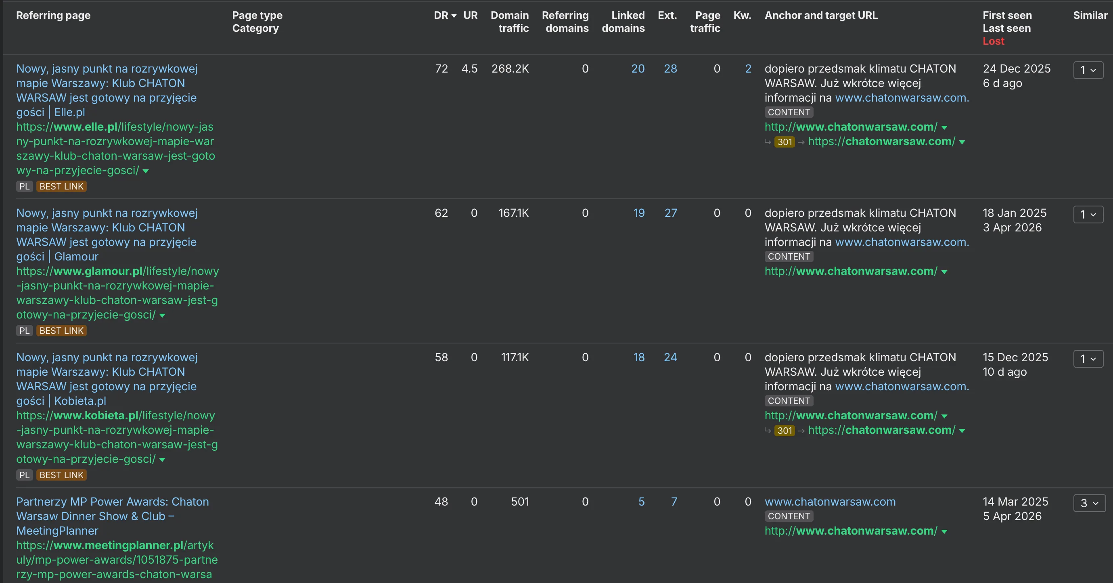Image resolution: width=1113 pixels, height=583 pixels.
Task: Click the 301 redirect badge in Elle.pl row
Action: coord(784,142)
